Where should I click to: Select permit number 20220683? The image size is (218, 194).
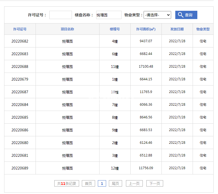point(20,54)
